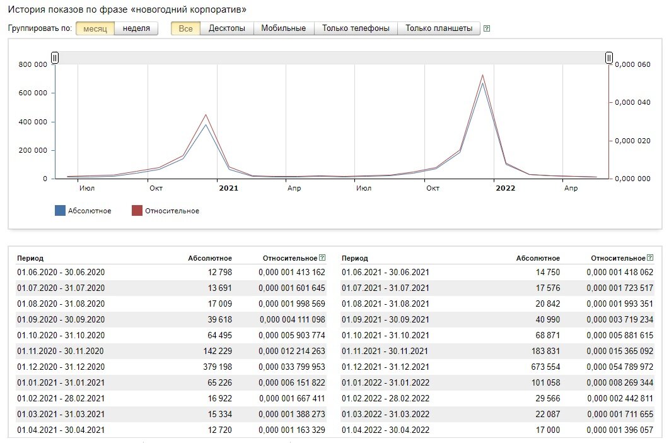Switch to Только телефоны tab
Screen dimensions: 669x443
click(356, 28)
